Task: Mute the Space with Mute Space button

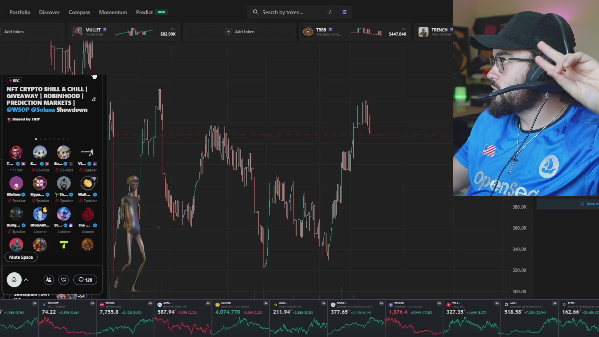Action: coord(21,257)
